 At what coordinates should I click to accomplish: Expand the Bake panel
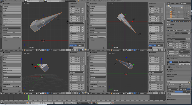(x=169, y=97)
